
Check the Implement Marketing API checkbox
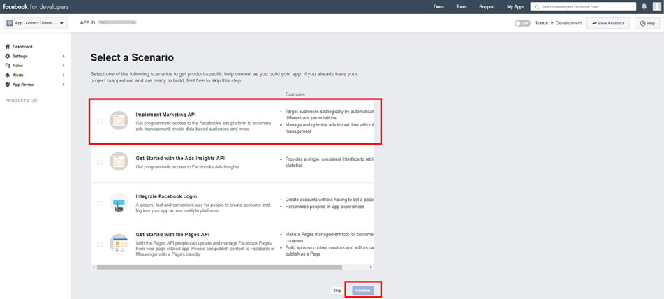point(100,122)
